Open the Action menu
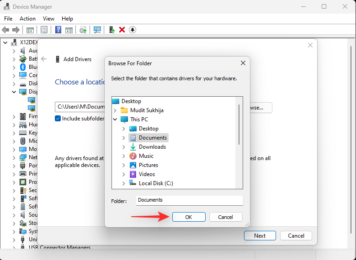 click(x=27, y=19)
